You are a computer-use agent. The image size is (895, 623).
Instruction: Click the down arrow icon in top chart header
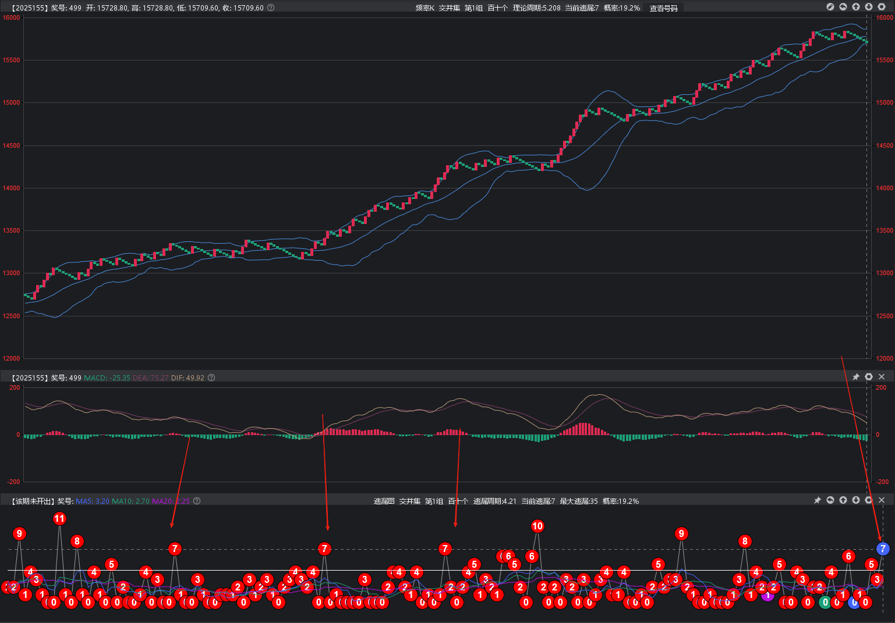pyautogui.click(x=869, y=7)
